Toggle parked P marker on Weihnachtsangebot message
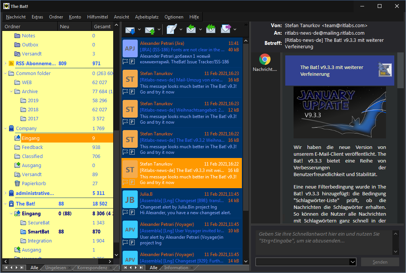Viewport: 406px width, 273px height. point(132,122)
